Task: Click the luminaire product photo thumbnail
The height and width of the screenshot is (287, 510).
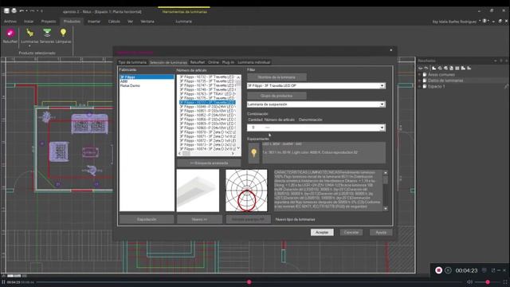Action: point(198,191)
